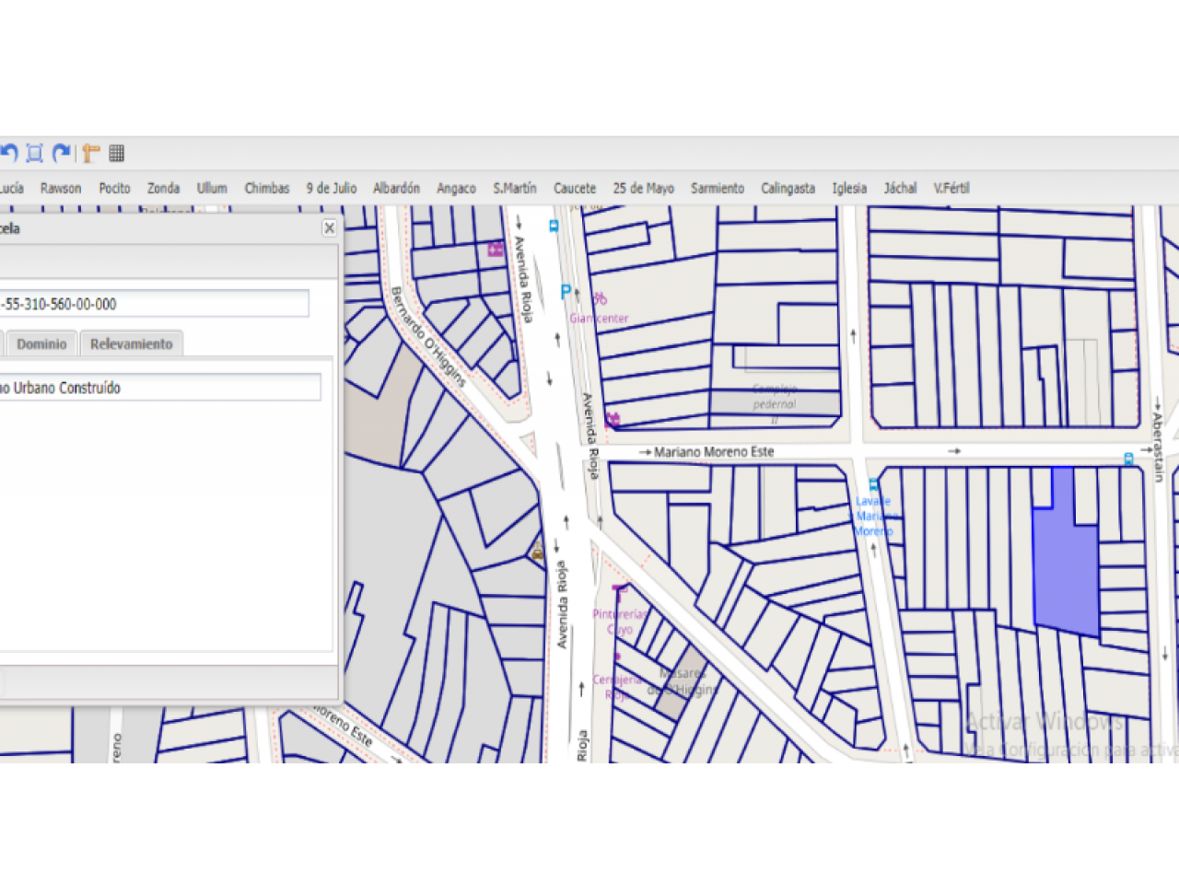
Task: Select the measure ruler tool icon
Action: tap(90, 153)
